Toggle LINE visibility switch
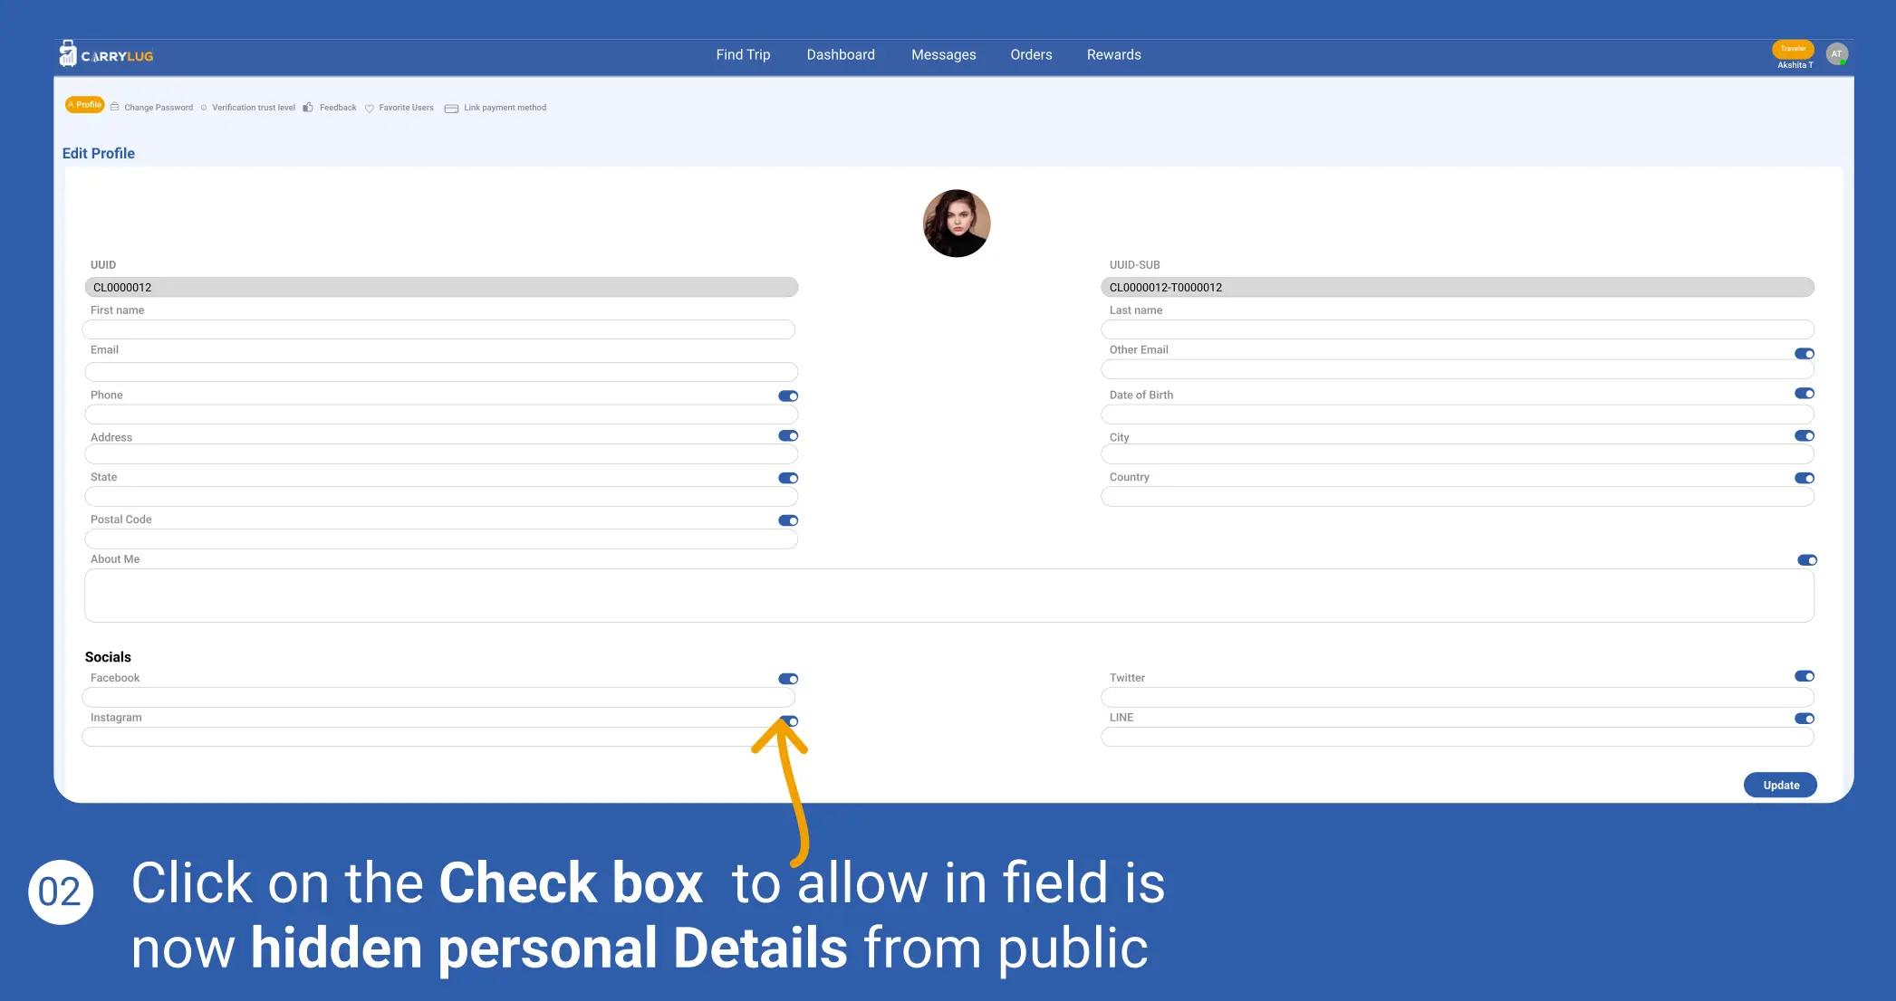 1805,720
